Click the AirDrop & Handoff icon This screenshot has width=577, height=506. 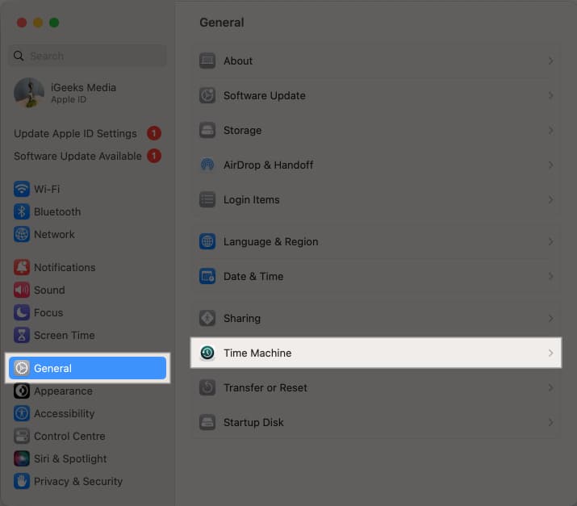pos(207,165)
